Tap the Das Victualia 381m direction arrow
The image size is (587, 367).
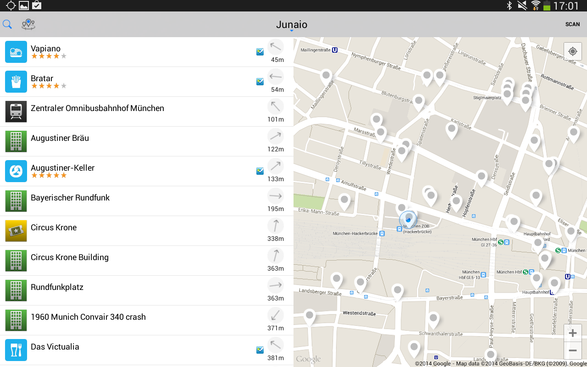(x=276, y=345)
